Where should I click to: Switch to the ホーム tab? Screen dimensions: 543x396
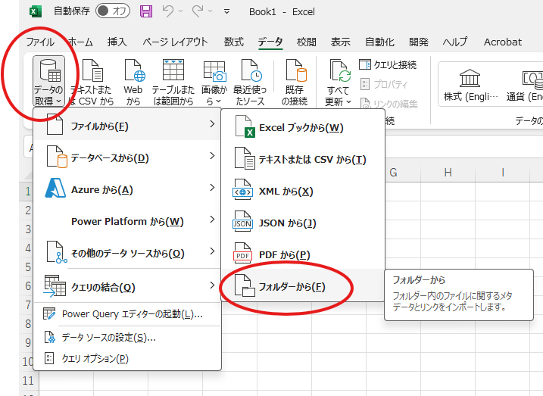pyautogui.click(x=80, y=42)
